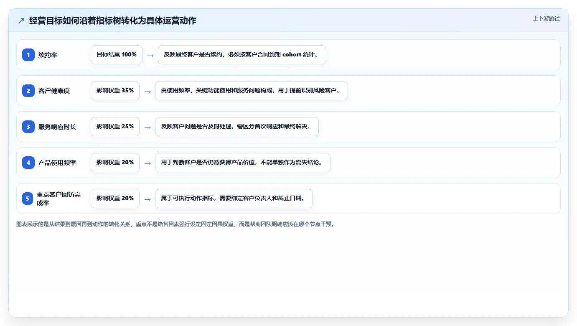Click the 目标结果 100% pill
Image resolution: width=577 pixels, height=326 pixels.
pyautogui.click(x=117, y=55)
